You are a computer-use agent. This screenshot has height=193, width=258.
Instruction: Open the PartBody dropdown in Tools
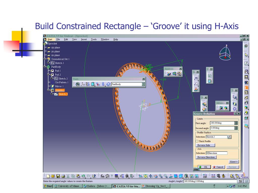[x=144, y=84]
